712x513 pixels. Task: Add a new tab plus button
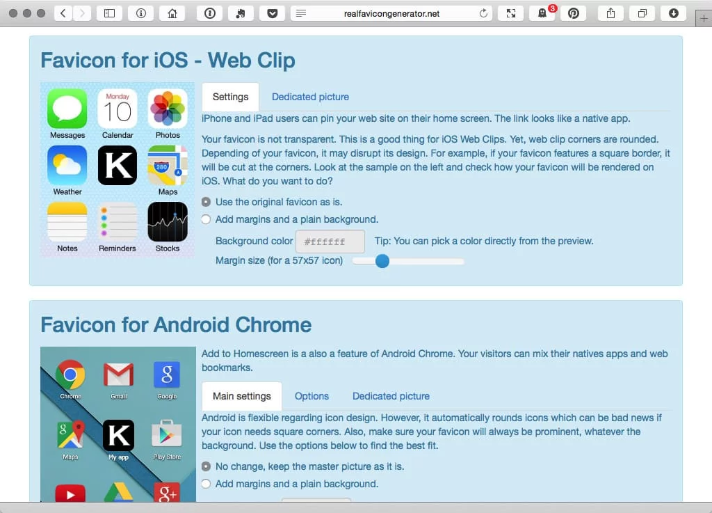tap(704, 19)
